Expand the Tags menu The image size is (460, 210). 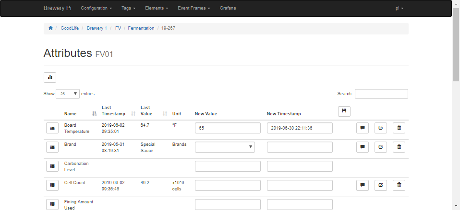click(129, 8)
